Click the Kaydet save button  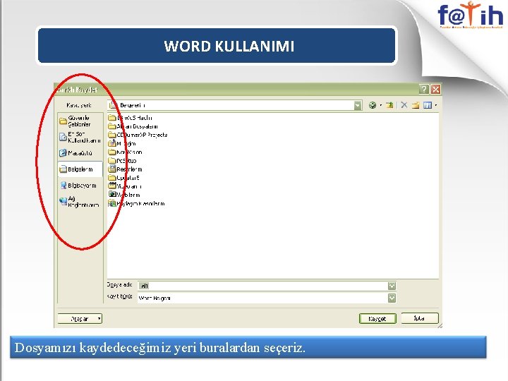pyautogui.click(x=377, y=319)
